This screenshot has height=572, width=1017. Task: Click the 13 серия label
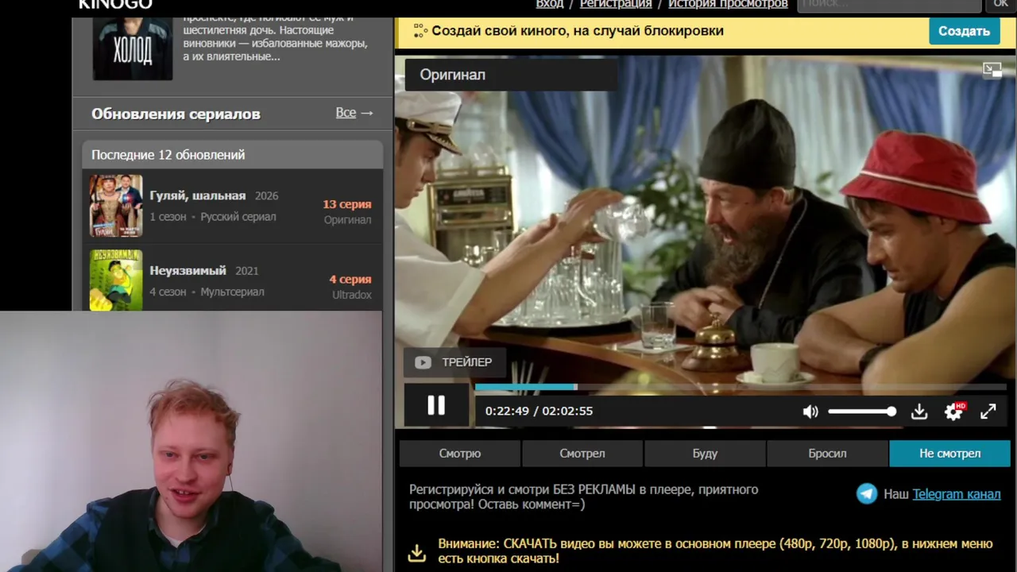pyautogui.click(x=347, y=204)
